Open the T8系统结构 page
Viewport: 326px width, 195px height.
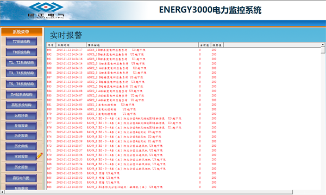coord(21,52)
